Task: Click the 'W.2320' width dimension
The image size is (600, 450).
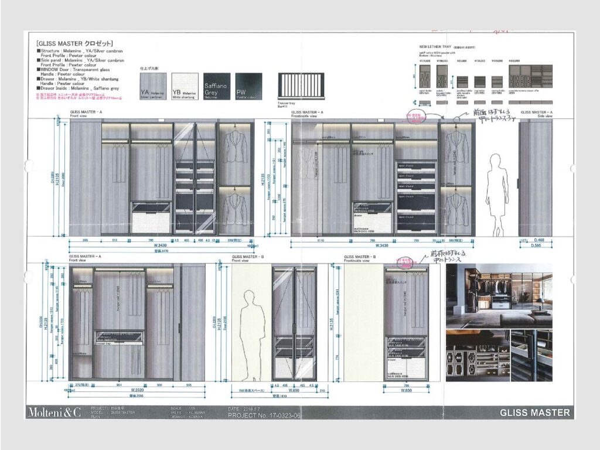Action: tap(136, 391)
